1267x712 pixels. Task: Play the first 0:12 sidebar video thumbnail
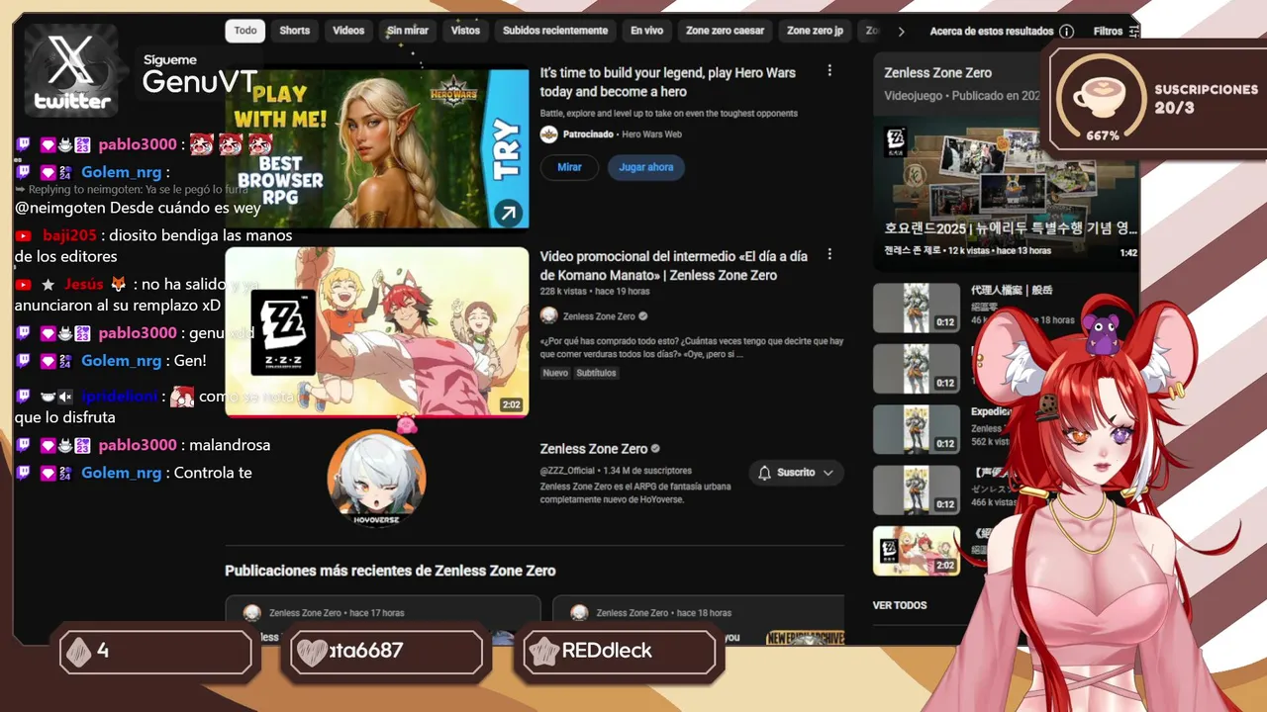917,308
